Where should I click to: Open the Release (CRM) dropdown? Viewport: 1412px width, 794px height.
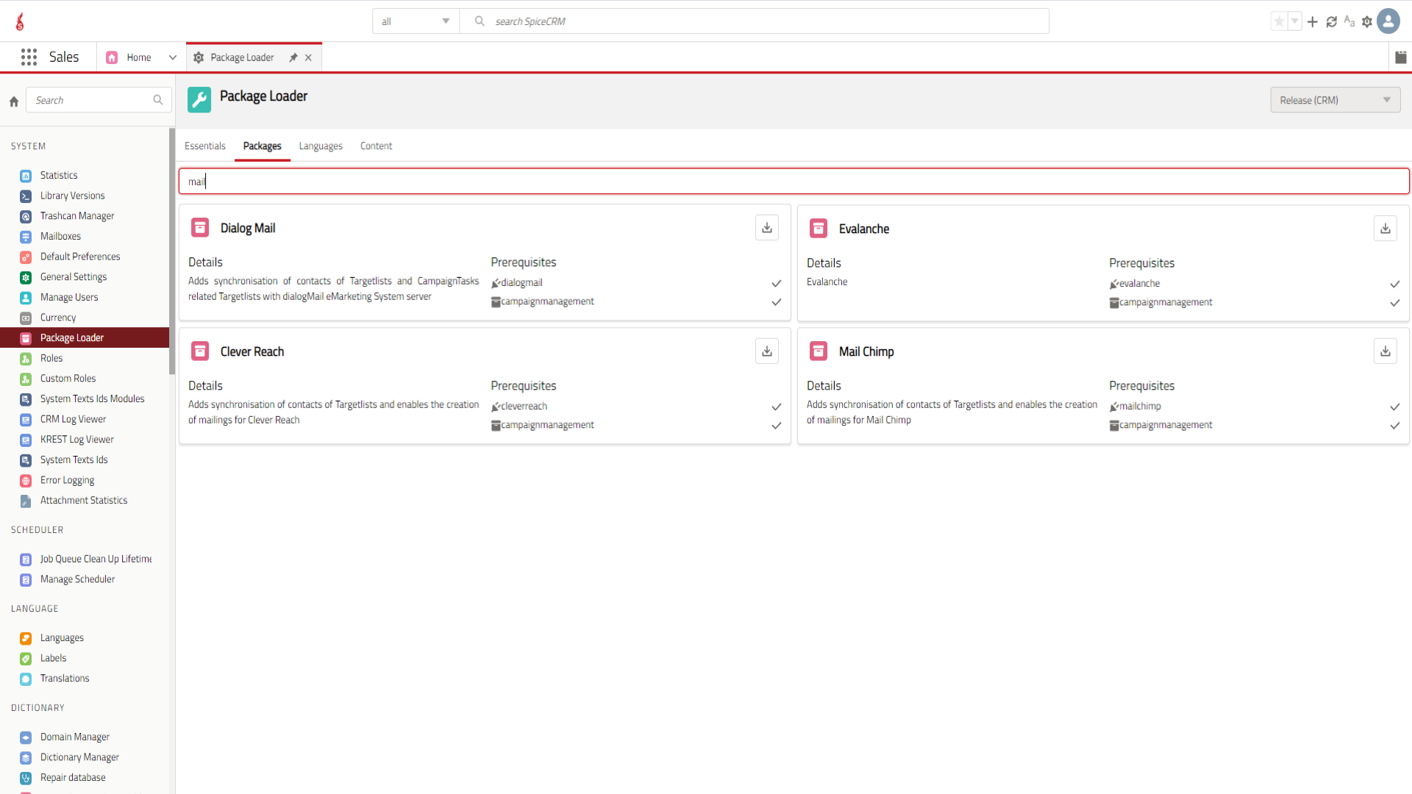1335,100
